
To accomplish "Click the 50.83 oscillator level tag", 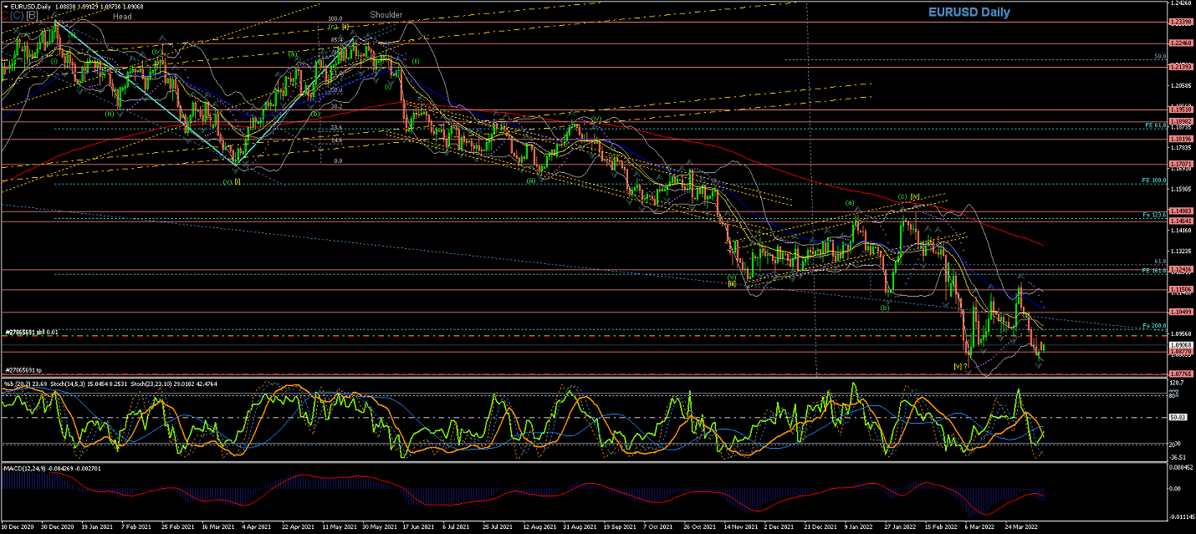I will click(1178, 416).
